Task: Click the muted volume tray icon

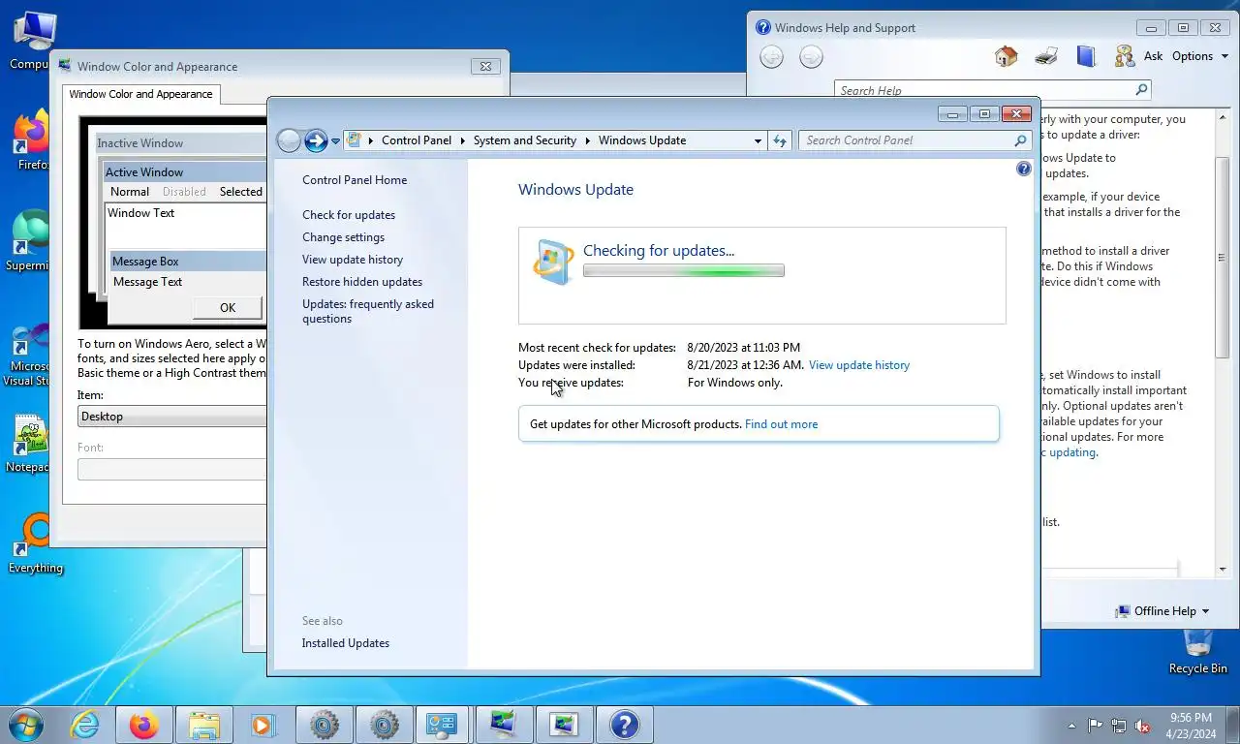Action: tap(1142, 726)
